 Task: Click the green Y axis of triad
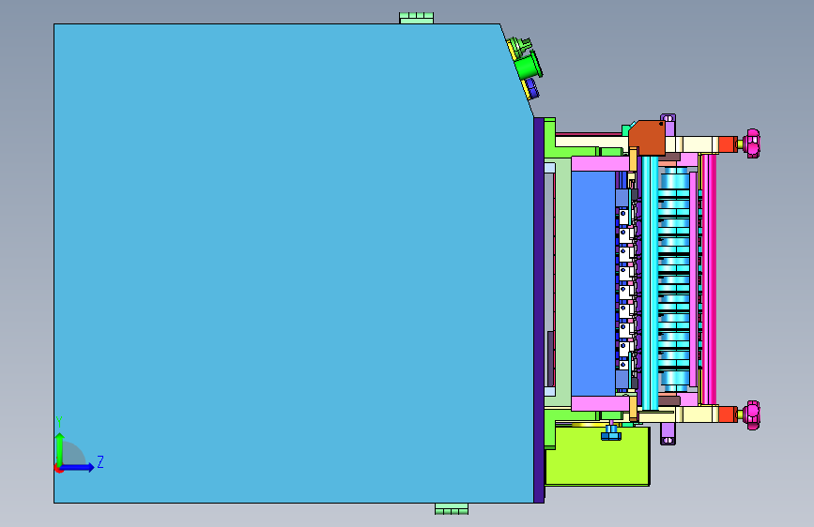pos(60,450)
